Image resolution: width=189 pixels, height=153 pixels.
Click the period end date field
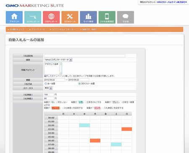(79, 80)
